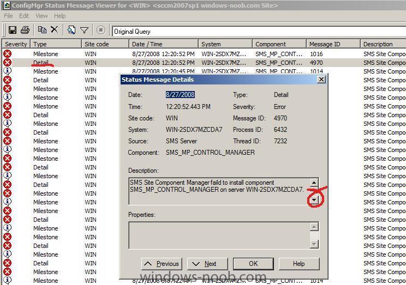
Task: Click the Stop query toolbar icon
Action: pyautogui.click(x=101, y=31)
